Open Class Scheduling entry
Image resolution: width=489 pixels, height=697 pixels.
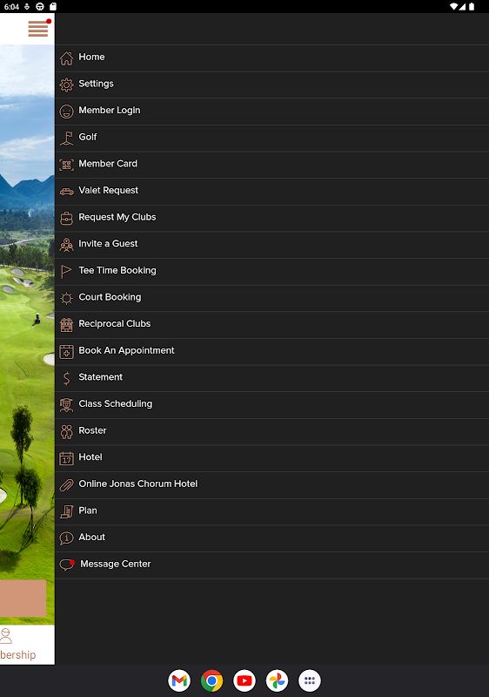(x=272, y=405)
